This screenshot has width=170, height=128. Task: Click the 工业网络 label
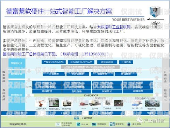pos(87,118)
